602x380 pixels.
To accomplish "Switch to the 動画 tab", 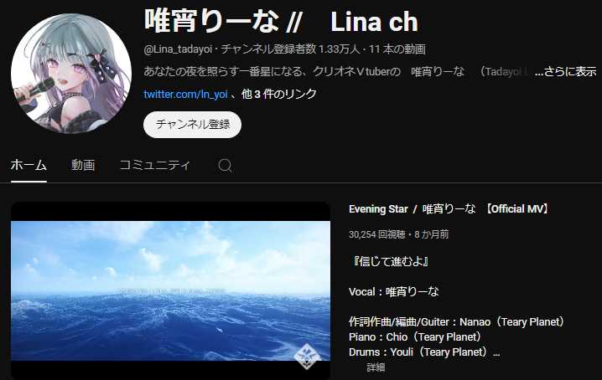I will click(x=83, y=165).
